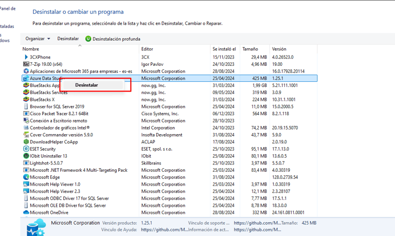This screenshot has height=236, width=395.
Task: Click the Microsoft 365 apps icon
Action: tap(26, 71)
